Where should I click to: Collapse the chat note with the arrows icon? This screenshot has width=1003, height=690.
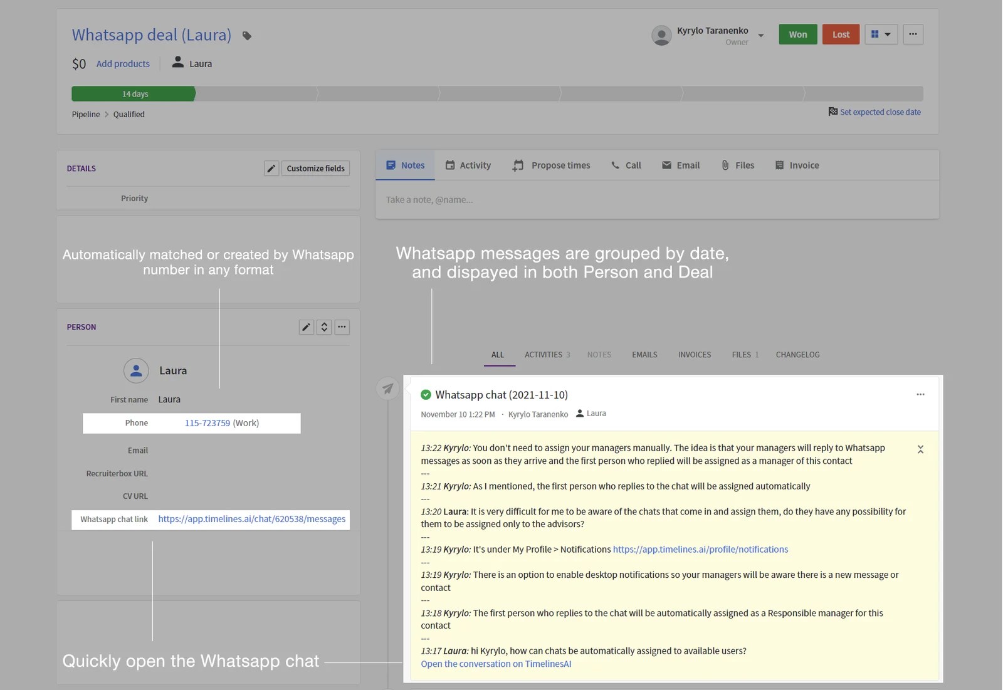[920, 449]
